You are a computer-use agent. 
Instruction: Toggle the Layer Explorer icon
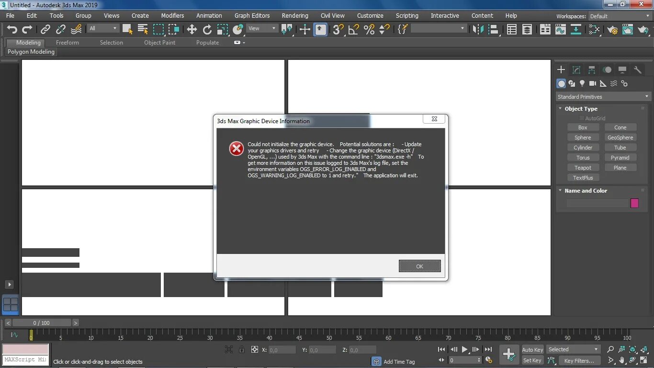pyautogui.click(x=527, y=30)
